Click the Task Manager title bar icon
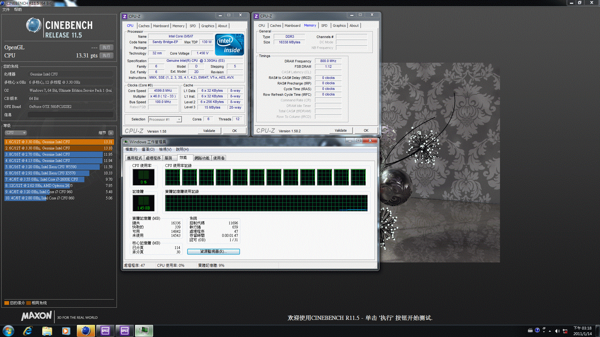 click(x=126, y=142)
